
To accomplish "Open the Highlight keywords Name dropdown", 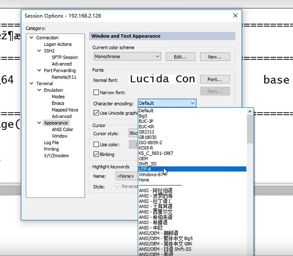I will pos(127,176).
